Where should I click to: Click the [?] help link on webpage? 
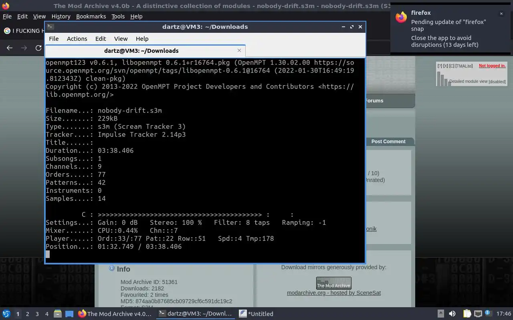(440, 66)
